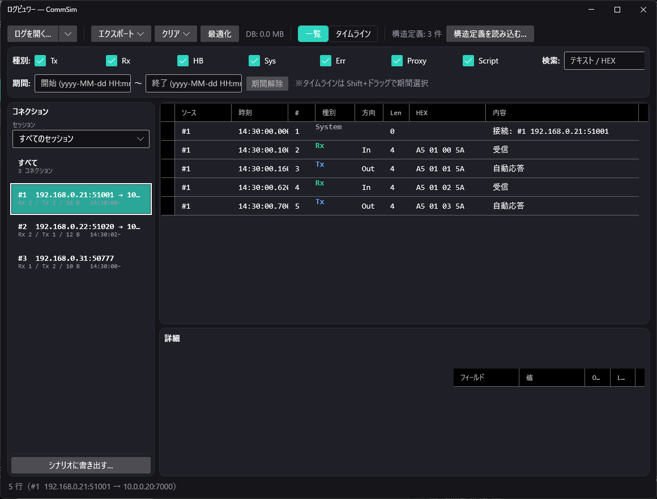
Task: Focus the テキスト / HEX search field
Action: pyautogui.click(x=604, y=61)
